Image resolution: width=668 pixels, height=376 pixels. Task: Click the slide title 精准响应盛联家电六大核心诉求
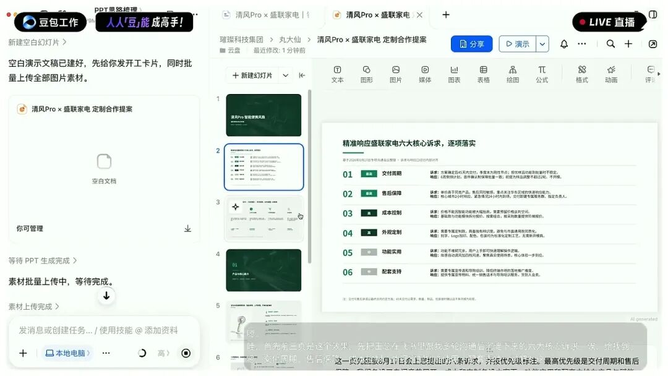[409, 143]
